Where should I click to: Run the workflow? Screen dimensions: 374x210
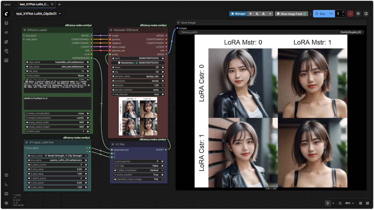320,14
